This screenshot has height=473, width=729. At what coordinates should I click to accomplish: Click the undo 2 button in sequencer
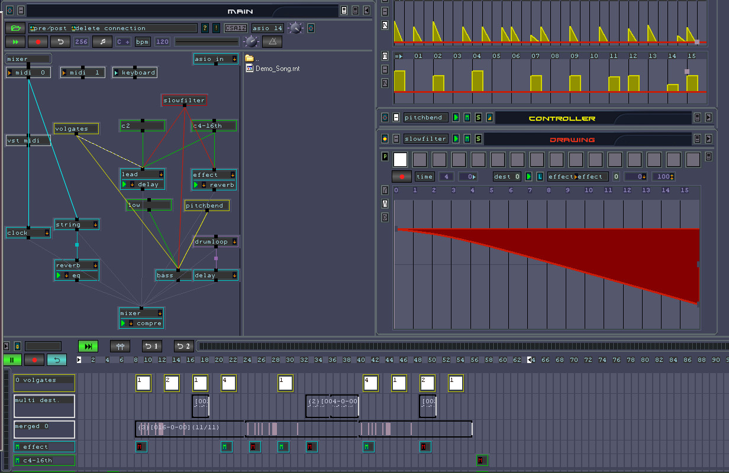(x=183, y=346)
